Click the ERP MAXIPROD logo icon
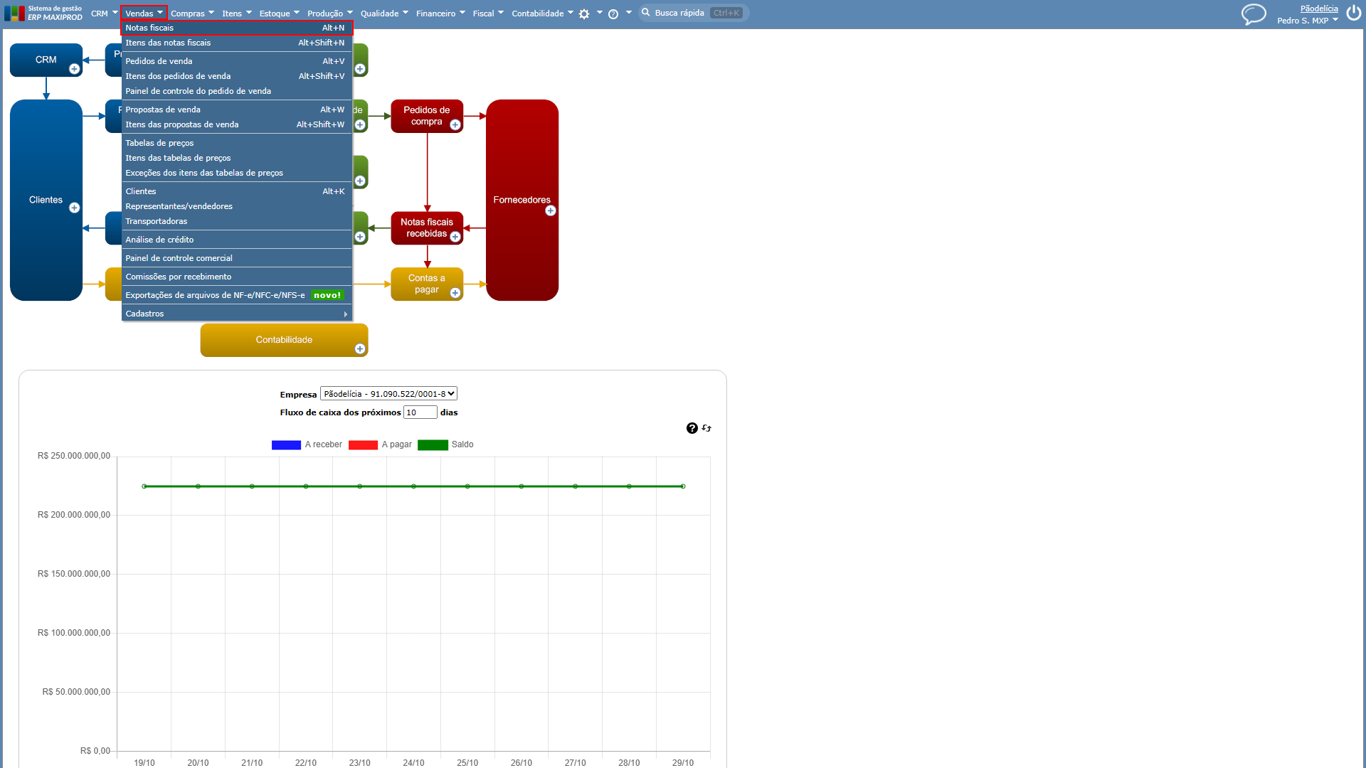 coord(14,13)
